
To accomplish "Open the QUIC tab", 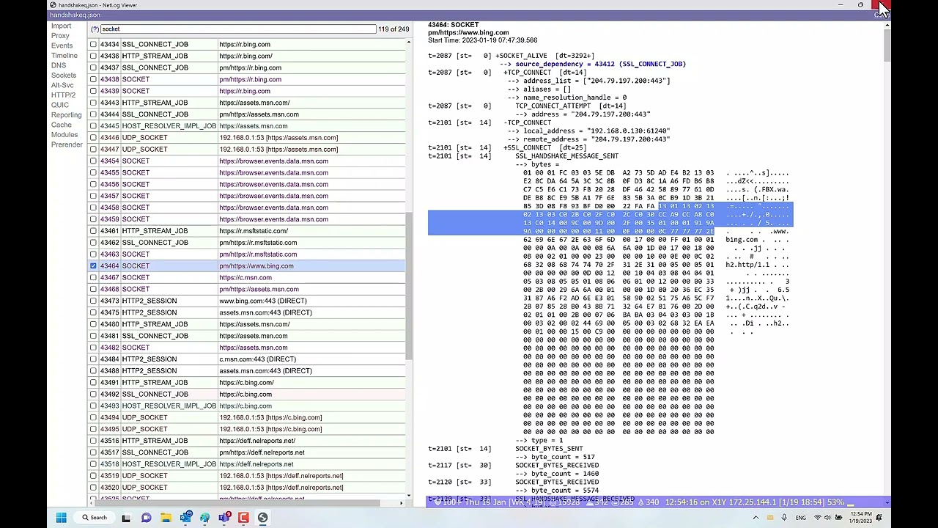I will pyautogui.click(x=59, y=105).
